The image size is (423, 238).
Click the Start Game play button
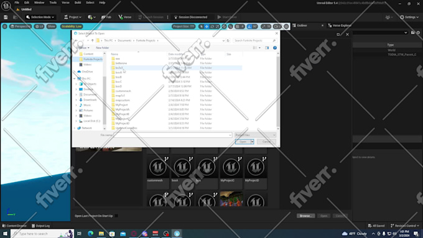coord(227,17)
